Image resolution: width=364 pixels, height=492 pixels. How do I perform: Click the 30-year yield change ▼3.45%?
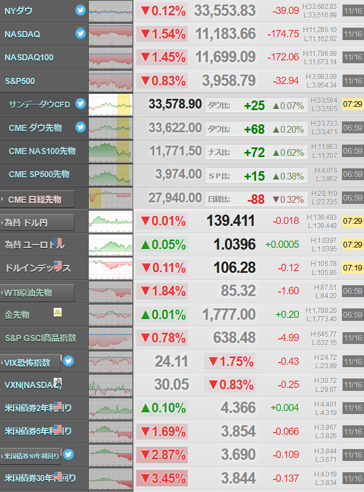(x=162, y=478)
